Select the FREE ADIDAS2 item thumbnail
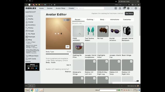Image resolution: width=165 pixels, height=92 pixels. (x=78, y=31)
